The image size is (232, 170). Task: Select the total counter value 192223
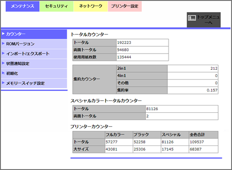124,42
